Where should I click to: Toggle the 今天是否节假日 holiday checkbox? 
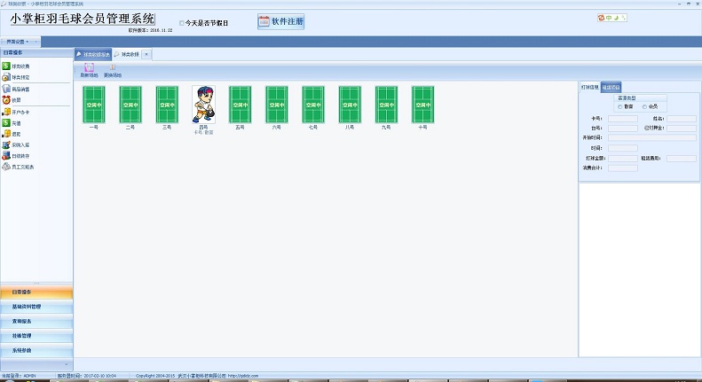(x=183, y=23)
